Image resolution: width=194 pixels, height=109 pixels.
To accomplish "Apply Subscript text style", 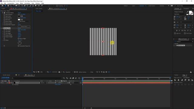I will (x=191, y=31).
